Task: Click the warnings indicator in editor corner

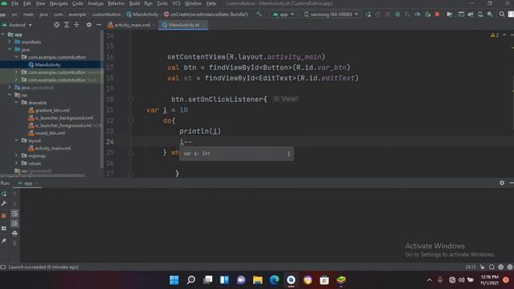Action: coord(495,35)
